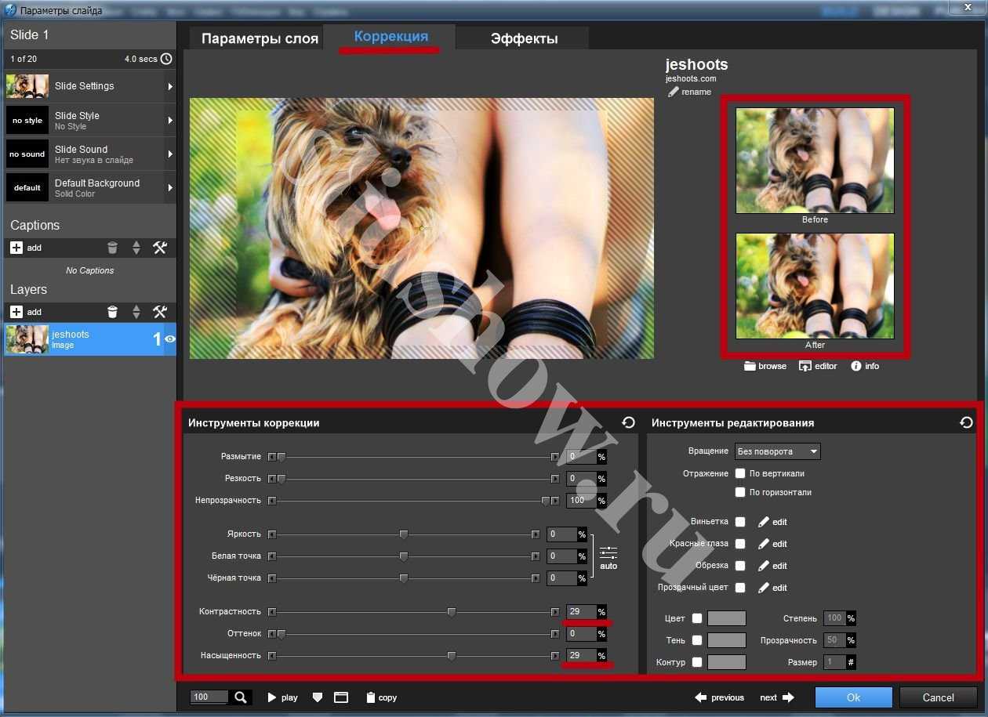988x717 pixels.
Task: Check the По вертикали reflection box
Action: pos(740,473)
